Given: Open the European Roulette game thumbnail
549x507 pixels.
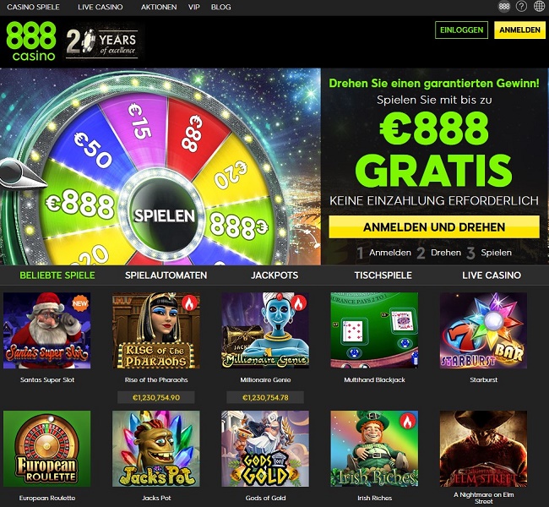Looking at the screenshot, I should [47, 449].
